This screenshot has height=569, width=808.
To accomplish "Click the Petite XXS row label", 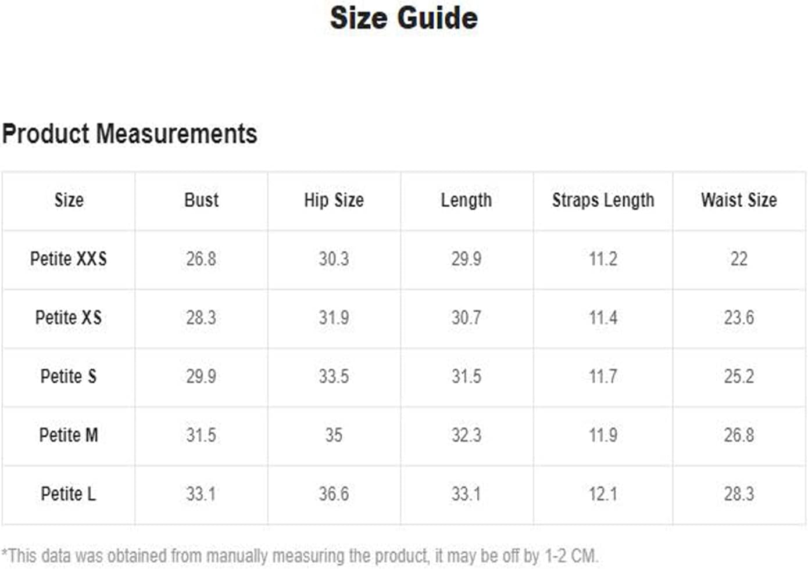I will [69, 258].
